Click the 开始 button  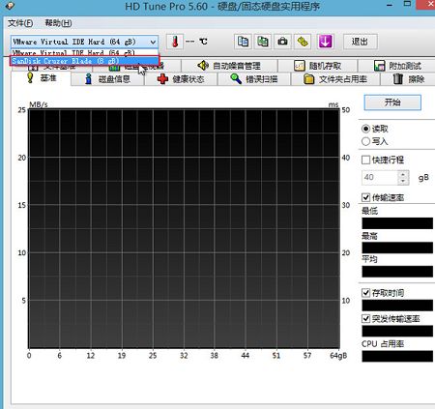pos(392,102)
